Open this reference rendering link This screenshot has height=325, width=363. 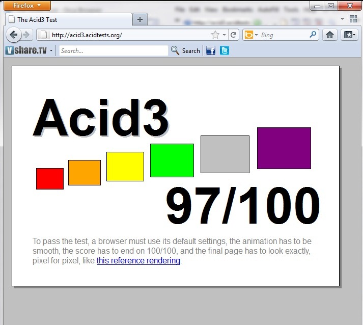(x=138, y=261)
